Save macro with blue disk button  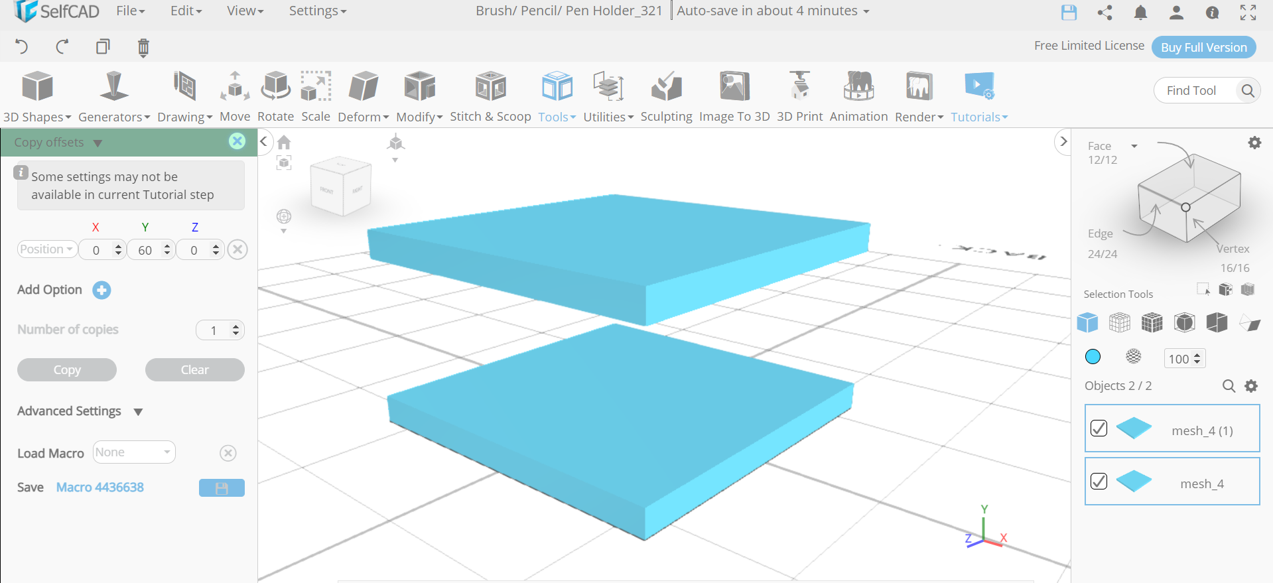(x=222, y=488)
